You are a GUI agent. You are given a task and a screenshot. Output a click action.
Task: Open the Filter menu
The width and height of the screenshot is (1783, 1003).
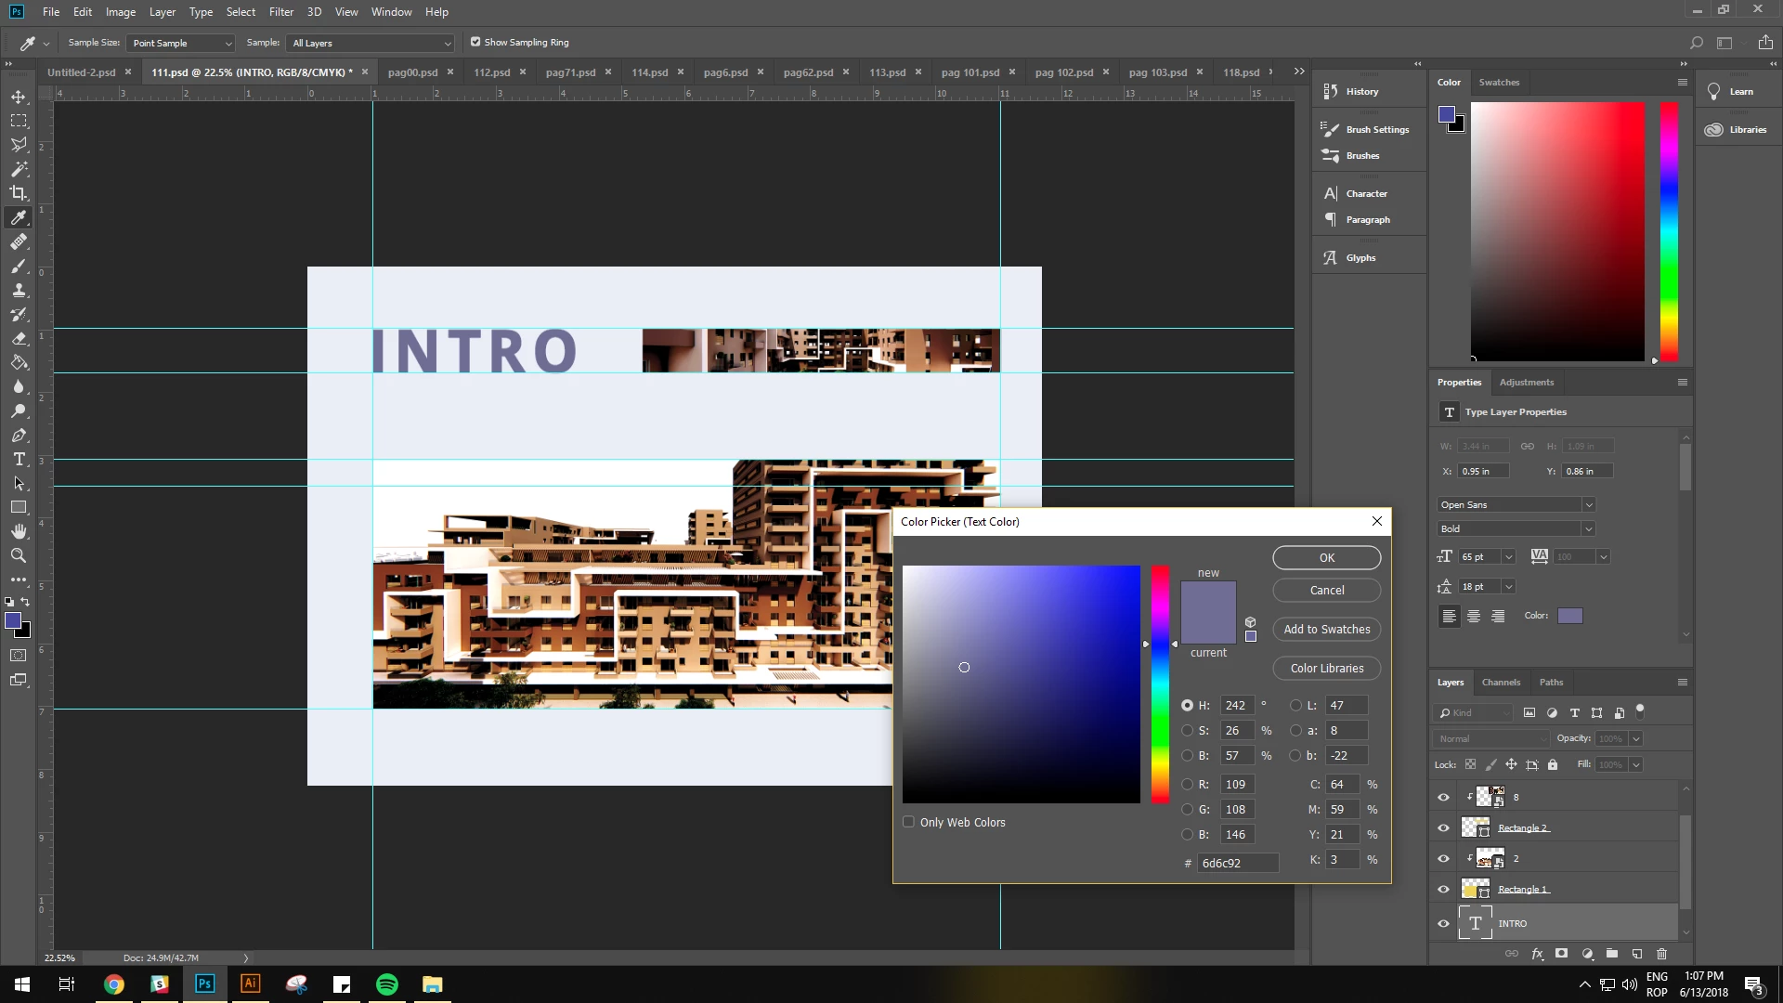pyautogui.click(x=280, y=12)
